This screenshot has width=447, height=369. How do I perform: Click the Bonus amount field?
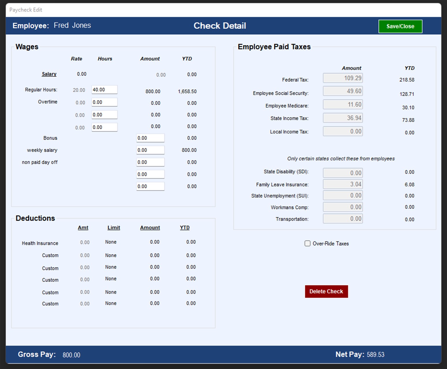coord(150,138)
